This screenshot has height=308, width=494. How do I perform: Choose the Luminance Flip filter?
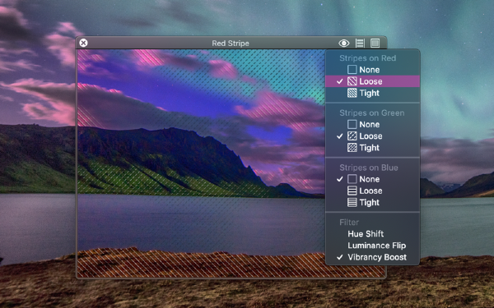click(x=373, y=246)
